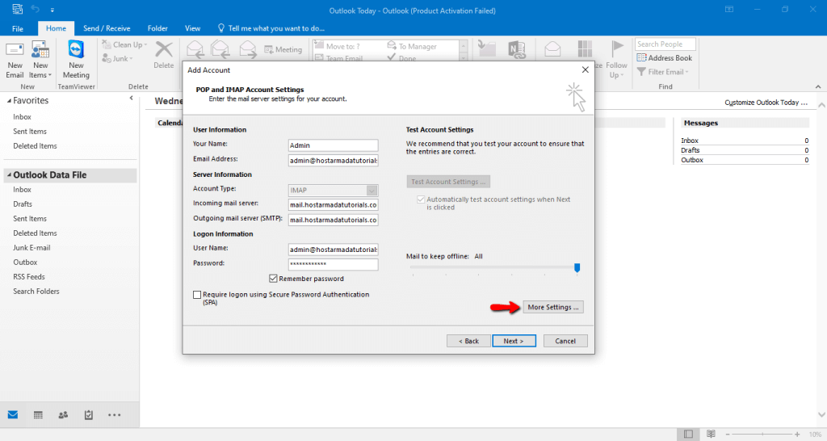Click Customize Outlook Today link
The height and width of the screenshot is (441, 827).
coord(766,103)
